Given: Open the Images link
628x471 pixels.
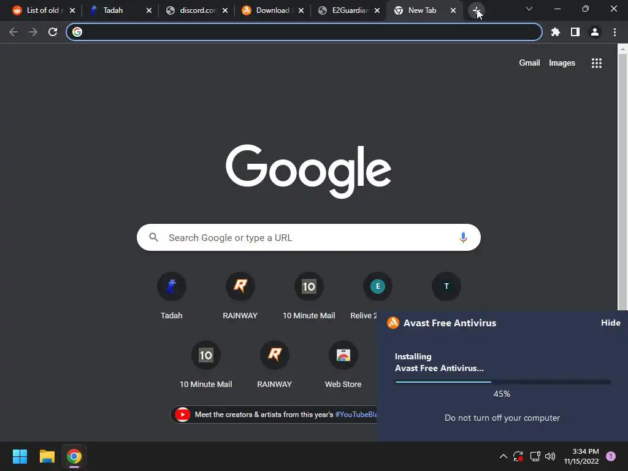Looking at the screenshot, I should pos(562,63).
